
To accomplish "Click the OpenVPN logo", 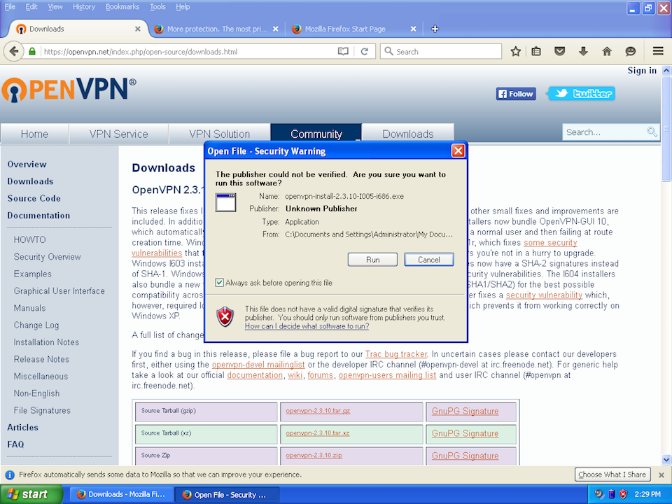I will (x=69, y=90).
